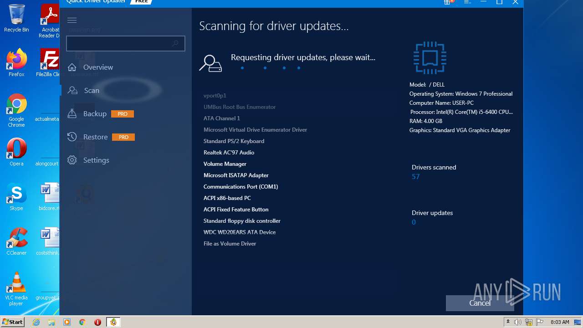Click the Restore clock icon
This screenshot has height=328, width=583.
pos(72,137)
